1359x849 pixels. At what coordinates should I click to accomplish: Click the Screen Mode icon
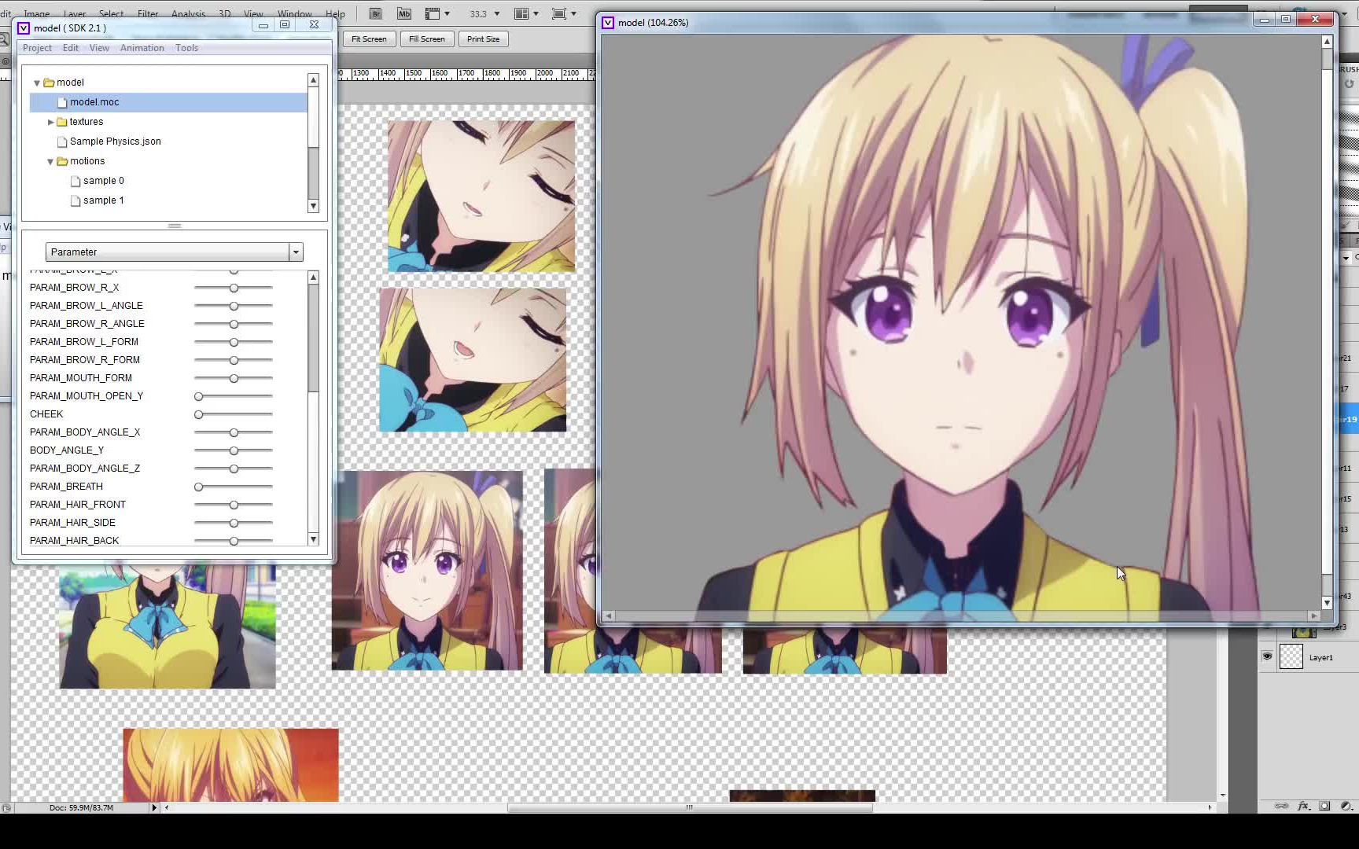pyautogui.click(x=562, y=13)
